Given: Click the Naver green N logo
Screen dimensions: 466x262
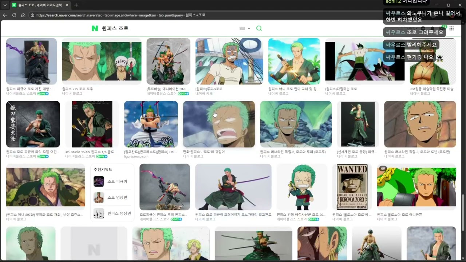Looking at the screenshot, I should [x=95, y=28].
